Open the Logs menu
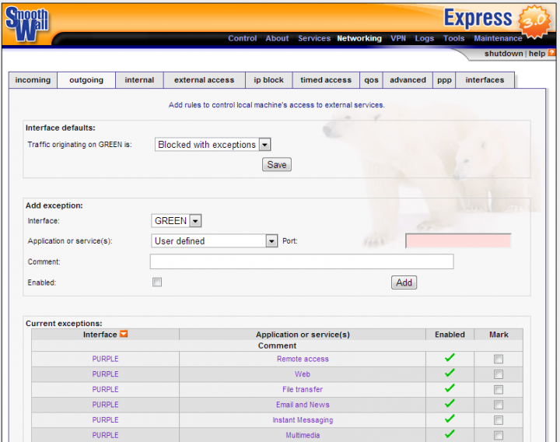560x442 pixels. 425,38
